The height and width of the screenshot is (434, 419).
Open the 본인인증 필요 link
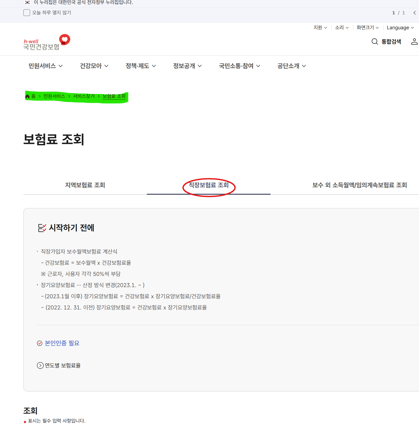click(x=62, y=343)
